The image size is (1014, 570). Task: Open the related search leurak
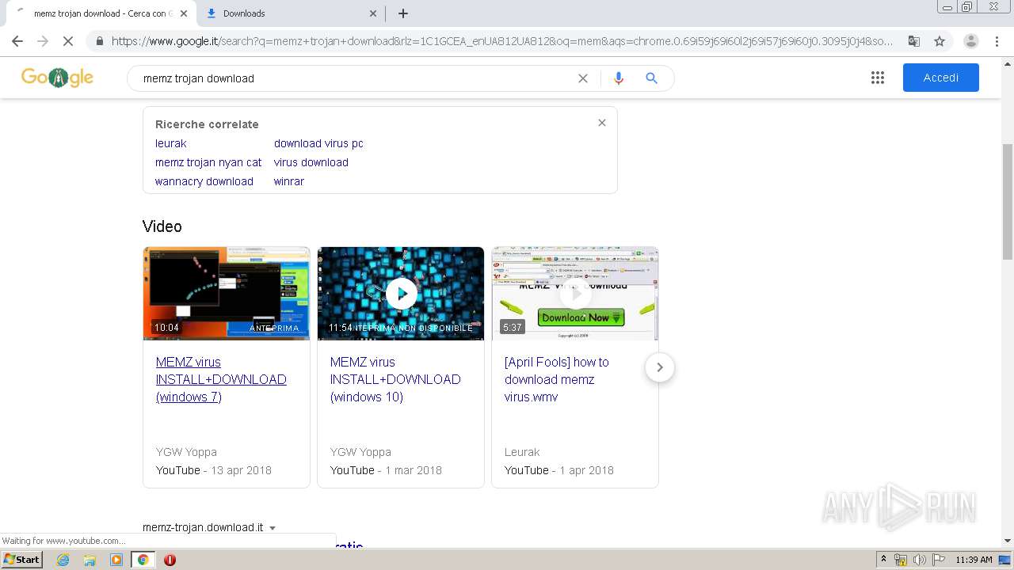coord(171,143)
